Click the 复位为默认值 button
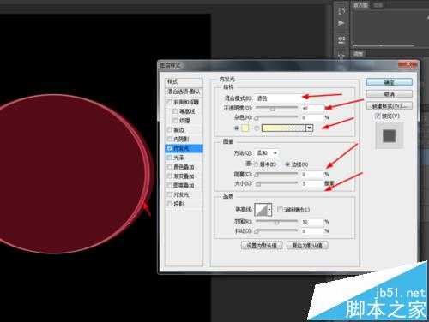The image size is (429, 322). (x=307, y=245)
